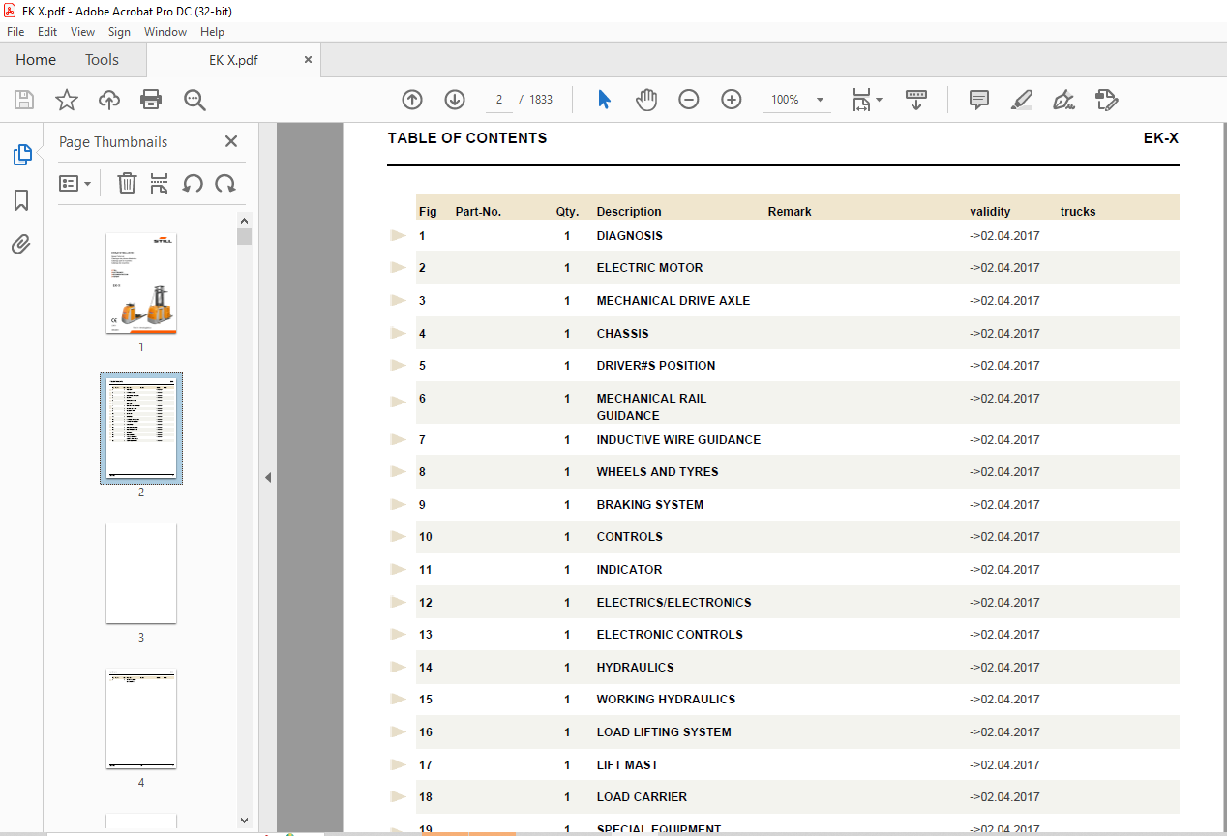Select the Highlight text pen tool
The image size is (1227, 836).
1022,100
